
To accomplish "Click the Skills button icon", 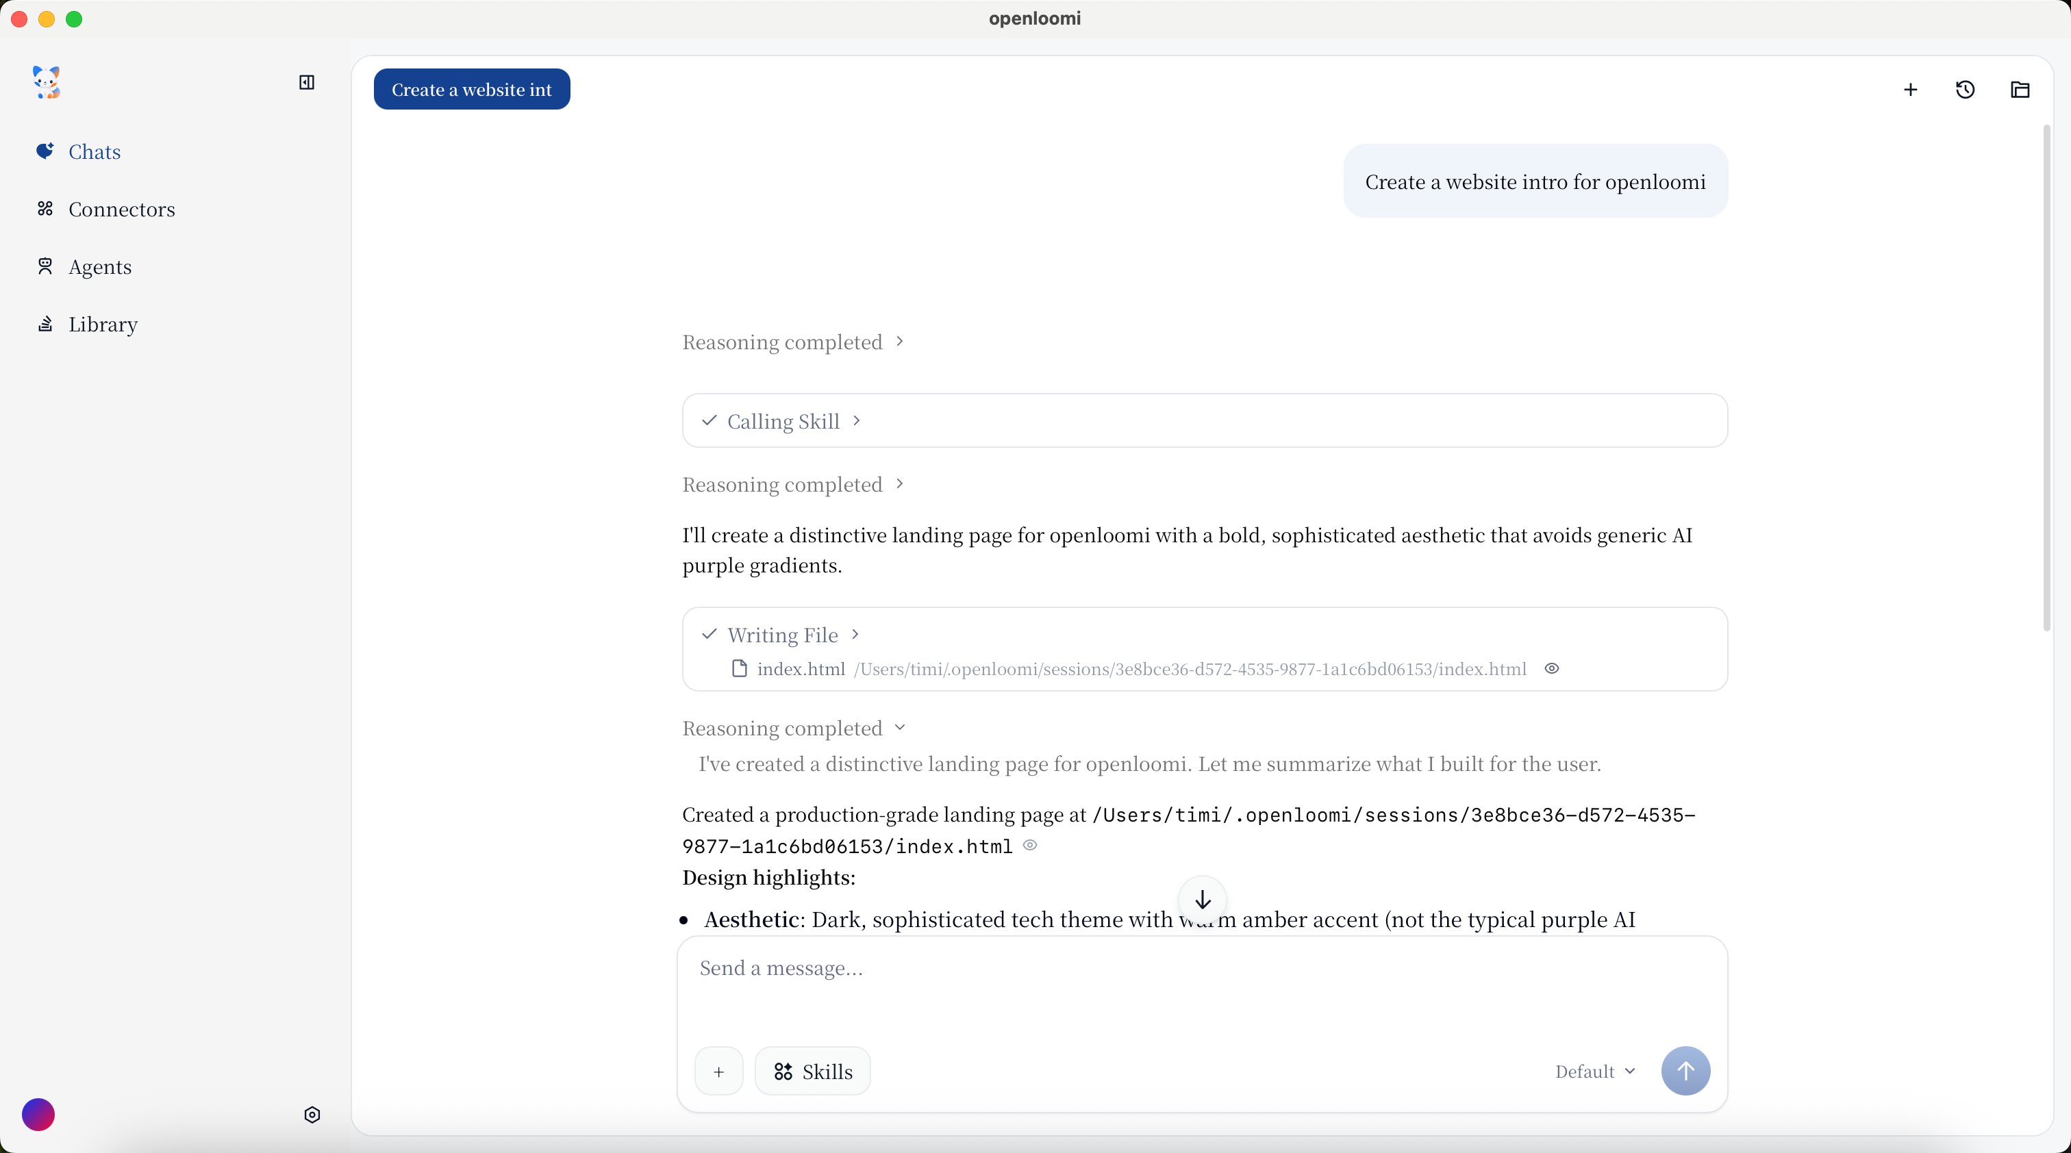I will [783, 1071].
